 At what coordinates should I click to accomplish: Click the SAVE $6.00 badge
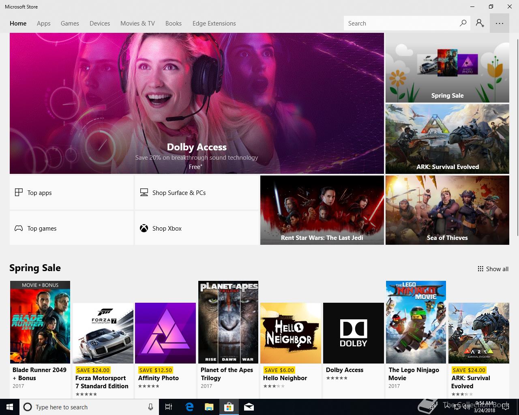pyautogui.click(x=279, y=370)
